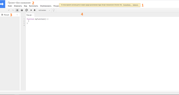Open the myFunction selector dropdown
179x95 pixels.
pos(44,10)
